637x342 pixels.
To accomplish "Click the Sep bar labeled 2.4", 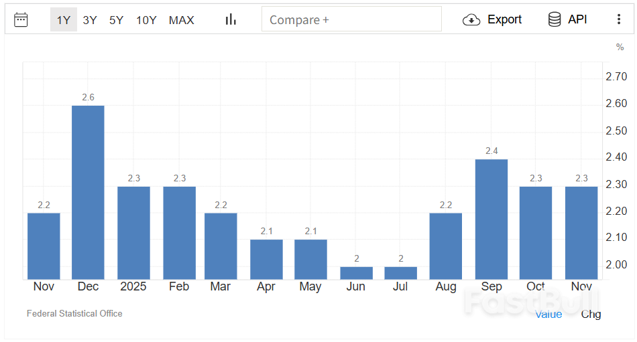I will 491,219.
